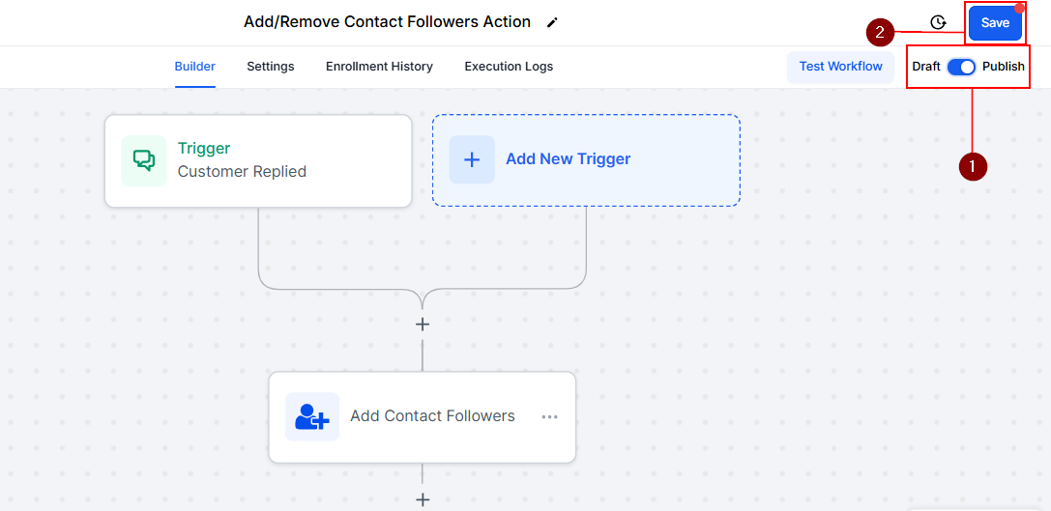
Task: Switch to the Builder tab
Action: tap(195, 67)
